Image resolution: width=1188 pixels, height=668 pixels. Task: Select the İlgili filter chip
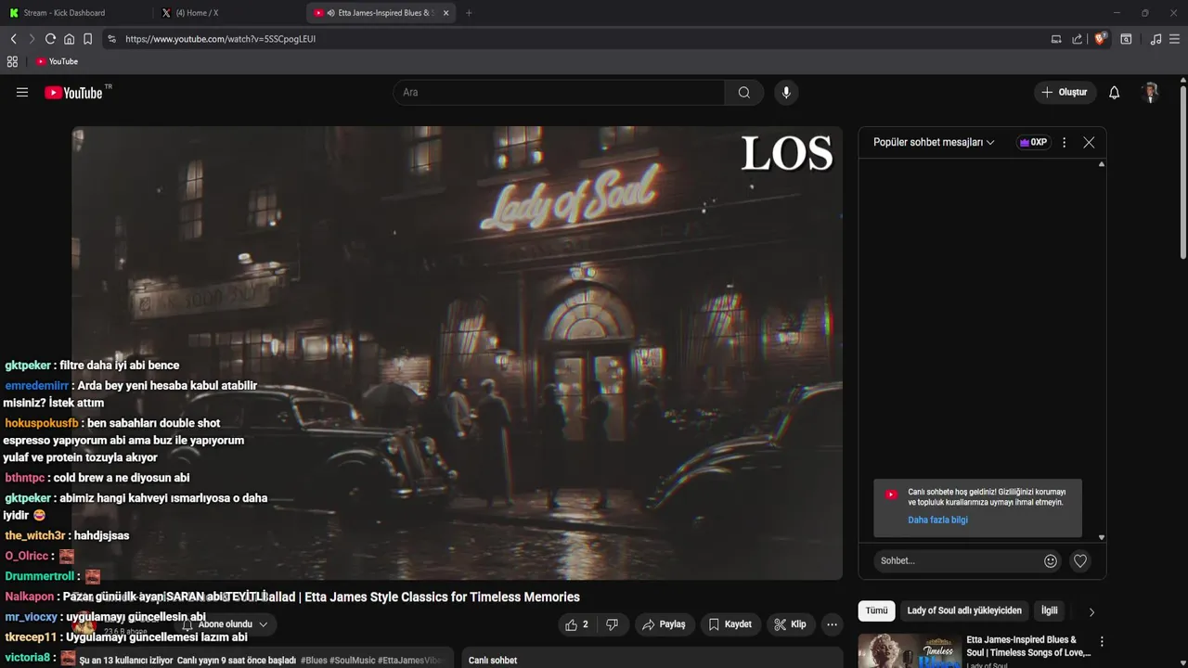1049,610
